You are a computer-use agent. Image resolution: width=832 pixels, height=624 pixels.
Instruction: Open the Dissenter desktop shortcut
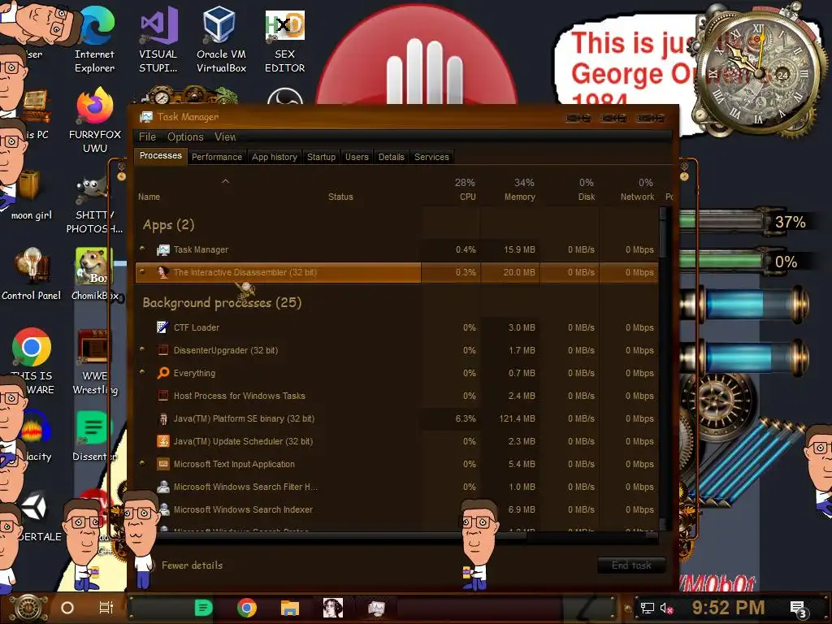94,435
